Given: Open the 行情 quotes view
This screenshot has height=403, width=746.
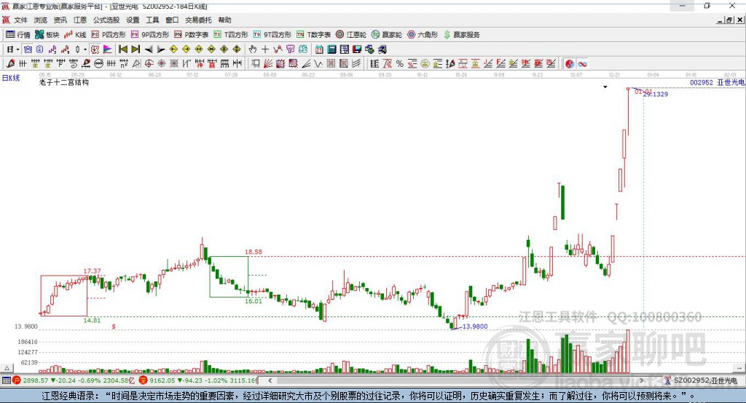Looking at the screenshot, I should click(18, 35).
